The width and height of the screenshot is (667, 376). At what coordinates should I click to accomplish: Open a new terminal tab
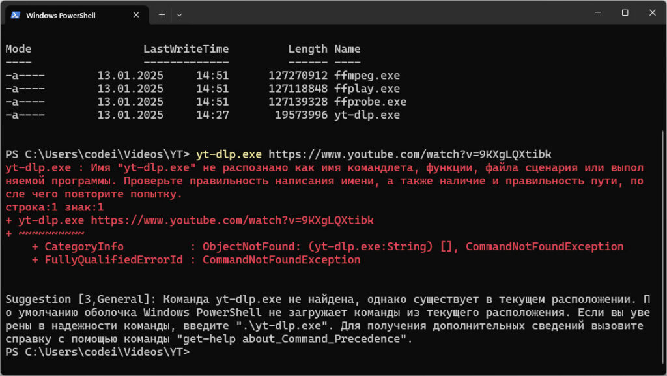click(x=162, y=14)
